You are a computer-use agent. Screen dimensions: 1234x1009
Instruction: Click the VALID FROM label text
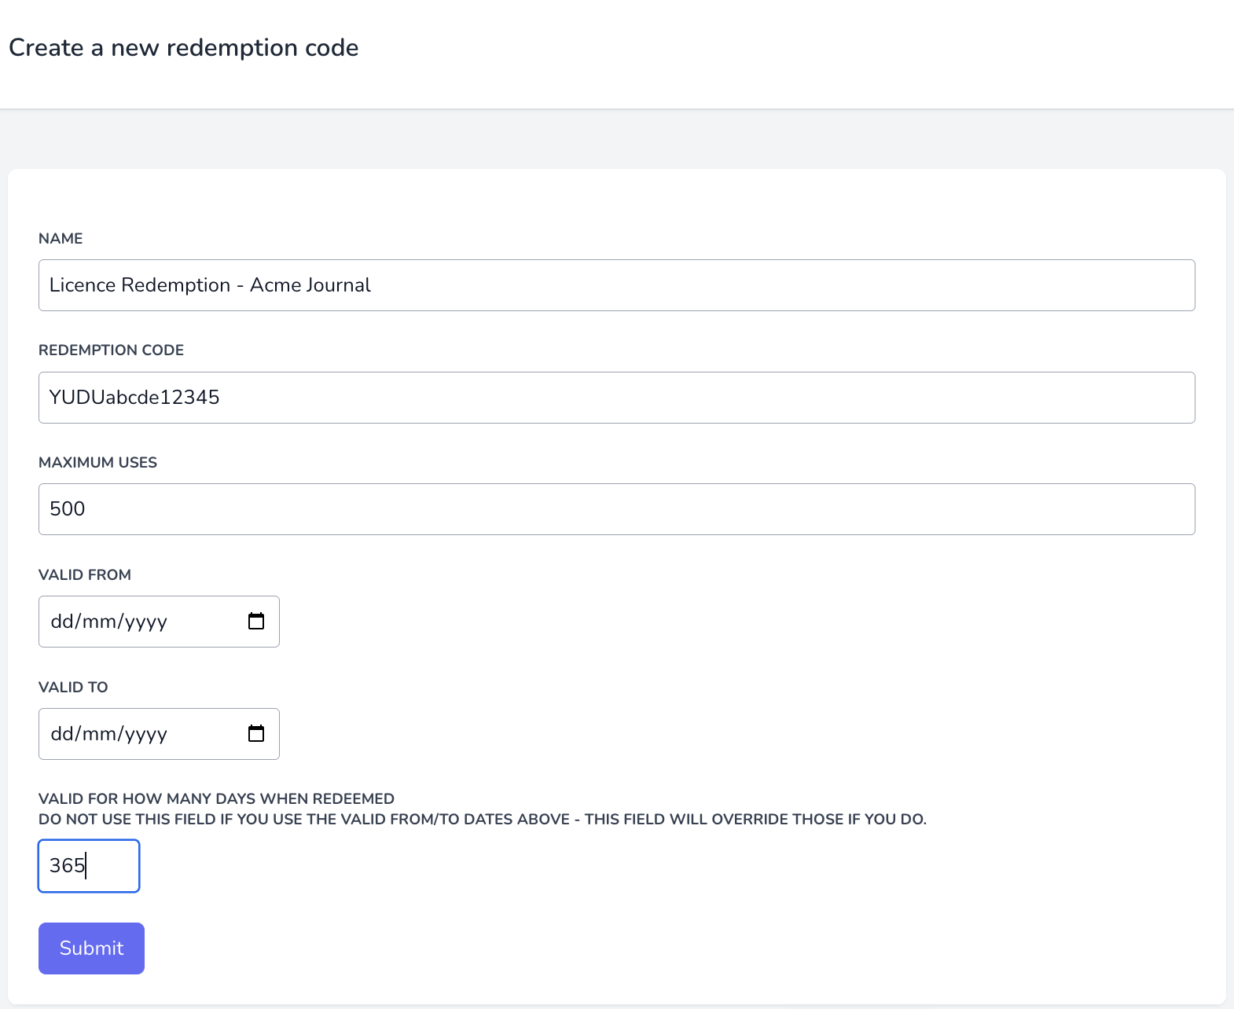click(85, 575)
